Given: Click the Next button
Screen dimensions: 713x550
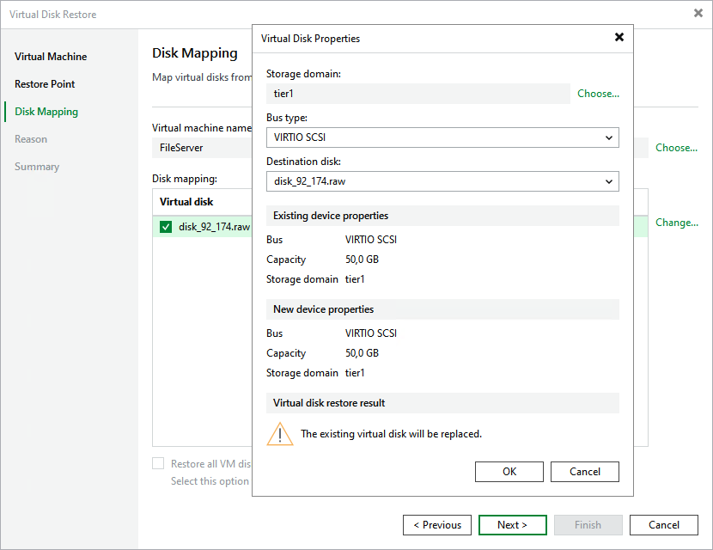Looking at the screenshot, I should [513, 525].
